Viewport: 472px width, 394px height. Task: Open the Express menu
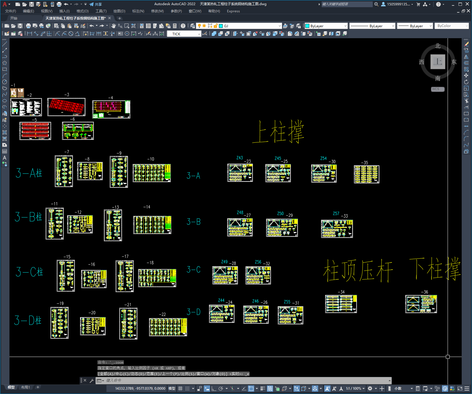pos(233,11)
